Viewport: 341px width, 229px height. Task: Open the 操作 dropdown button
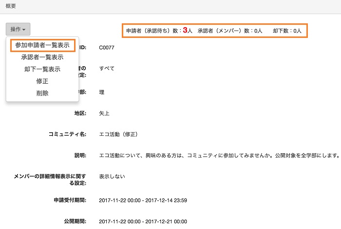(19, 30)
